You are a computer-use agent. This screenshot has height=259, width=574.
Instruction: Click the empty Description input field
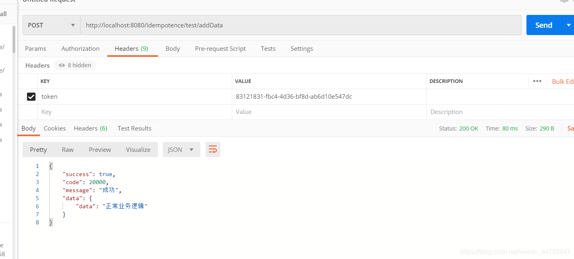500,112
